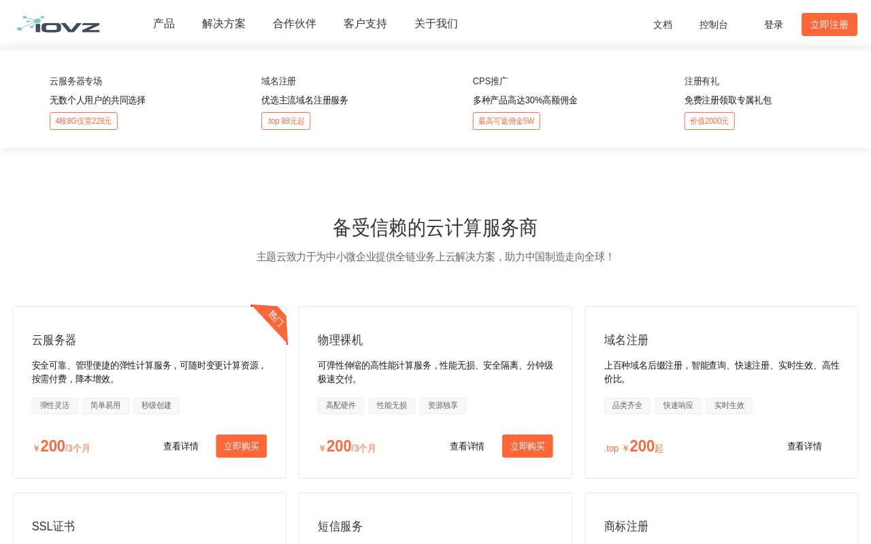Click the 立即注册 button
This screenshot has width=871, height=544.
point(829,24)
